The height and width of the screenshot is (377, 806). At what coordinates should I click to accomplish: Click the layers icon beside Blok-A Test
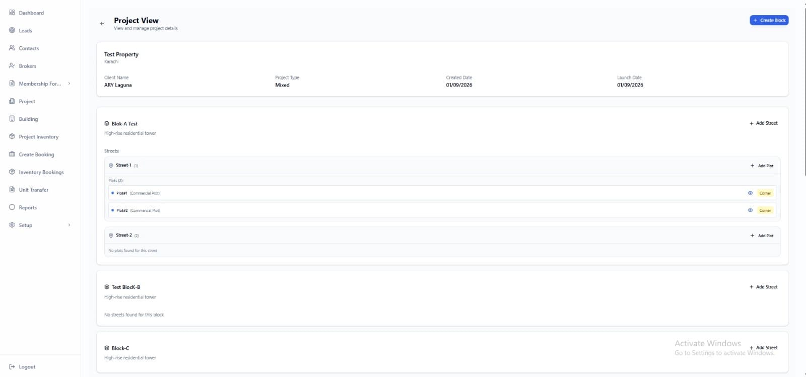(x=107, y=123)
